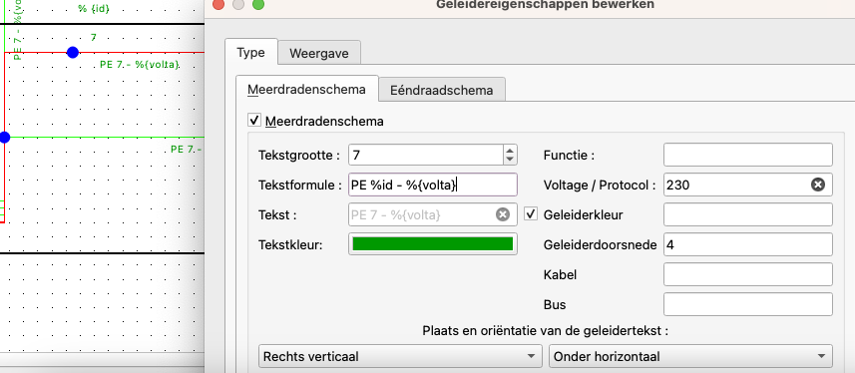The image size is (855, 373).
Task: Open the Meerdradenschema tab
Action: pyautogui.click(x=306, y=90)
